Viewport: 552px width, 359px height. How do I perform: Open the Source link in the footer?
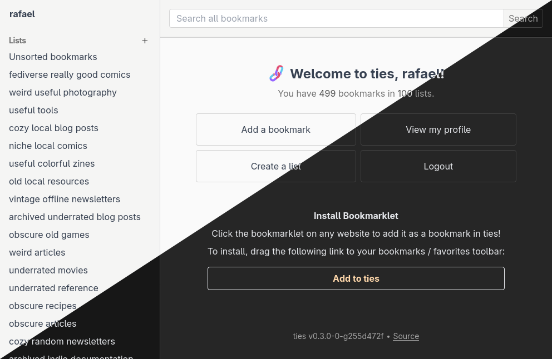click(x=406, y=336)
